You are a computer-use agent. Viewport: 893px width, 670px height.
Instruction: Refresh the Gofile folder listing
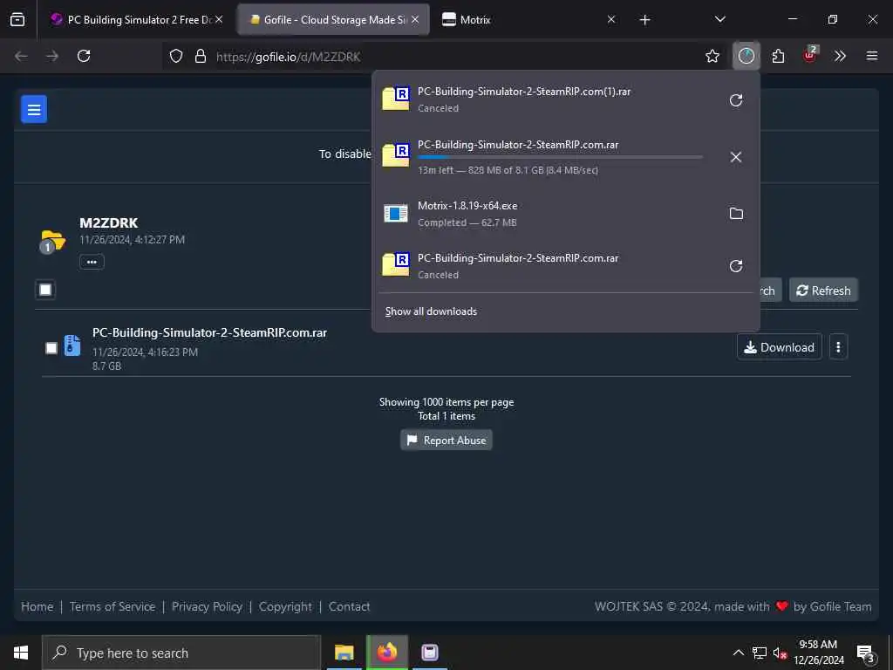(823, 291)
